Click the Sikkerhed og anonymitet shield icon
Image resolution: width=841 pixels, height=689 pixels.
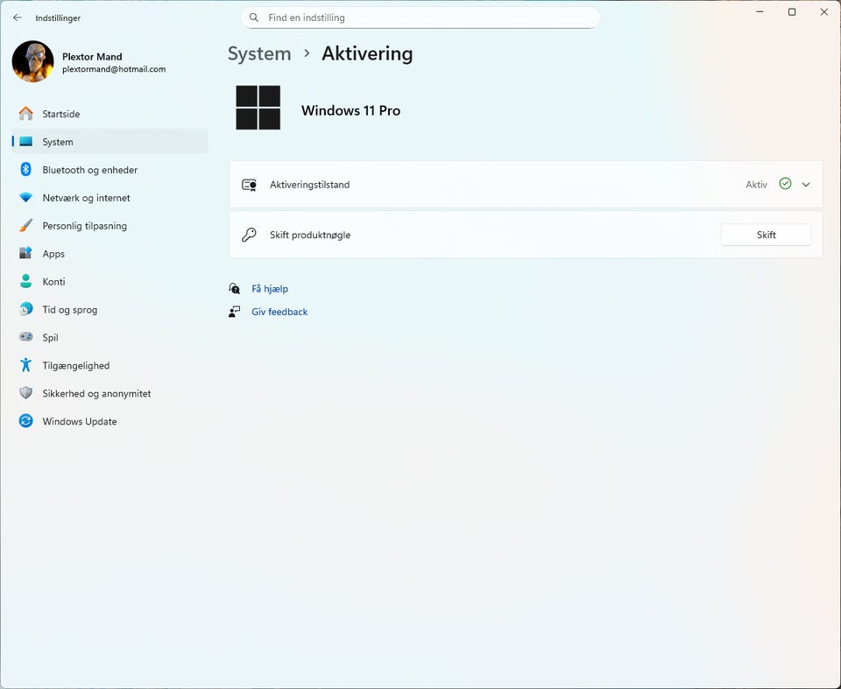click(x=25, y=393)
